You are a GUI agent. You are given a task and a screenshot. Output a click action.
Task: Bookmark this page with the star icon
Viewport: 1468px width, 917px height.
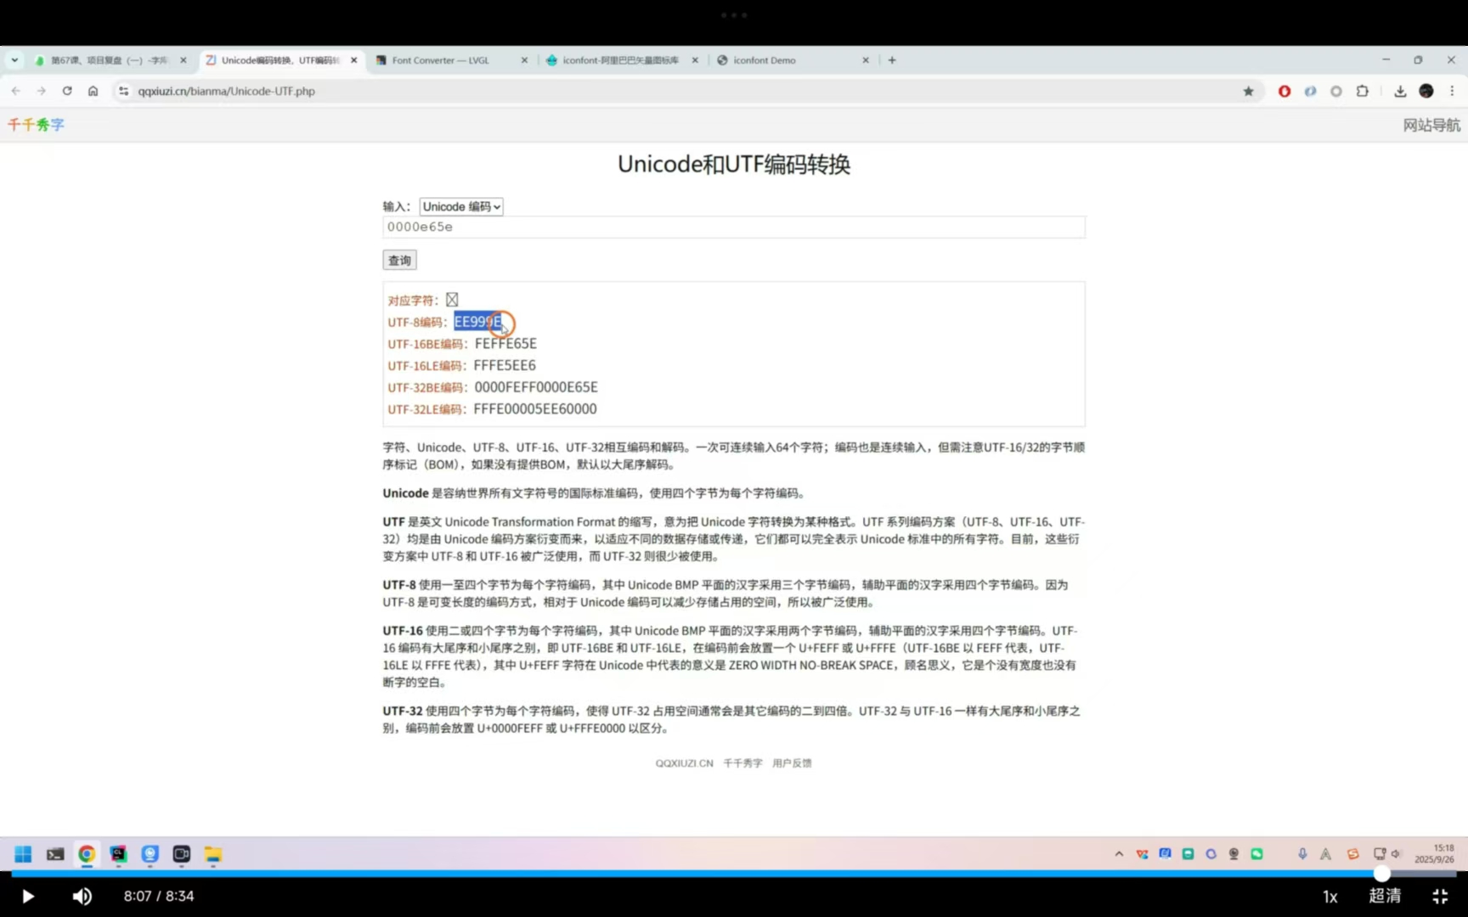click(1248, 91)
